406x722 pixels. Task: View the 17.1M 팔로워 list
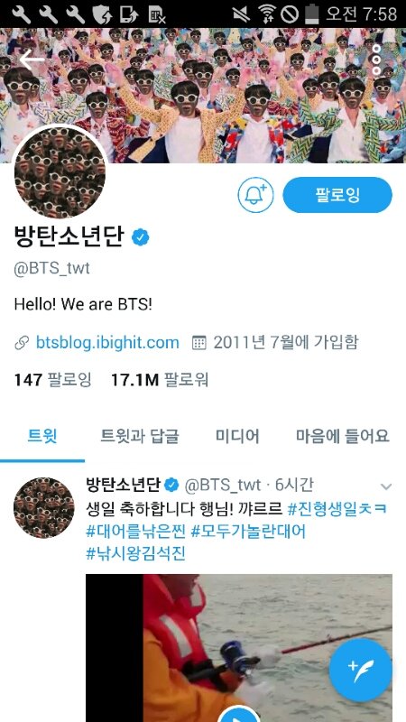tap(160, 380)
